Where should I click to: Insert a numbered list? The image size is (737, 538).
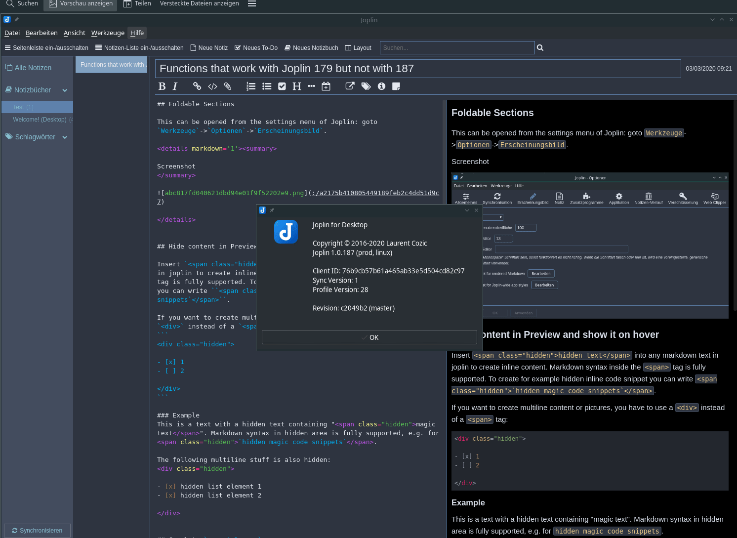[x=251, y=86]
